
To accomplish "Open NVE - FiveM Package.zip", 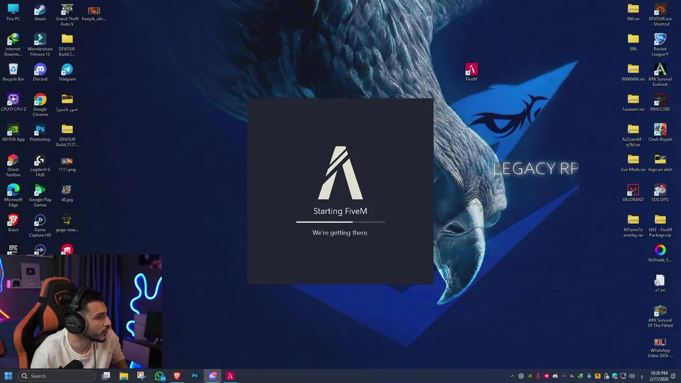I will pyautogui.click(x=660, y=226).
